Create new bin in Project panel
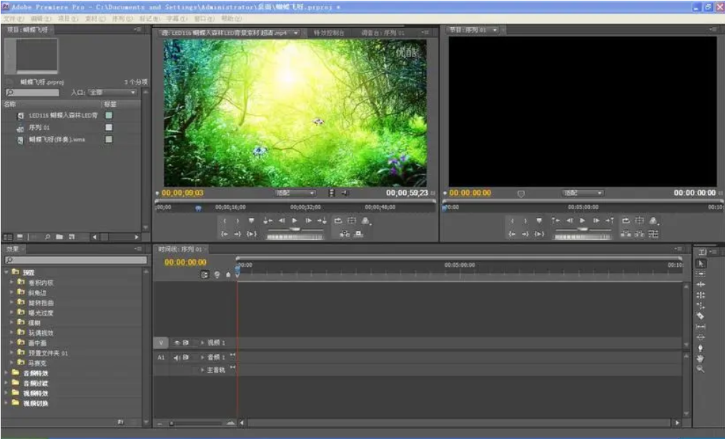The height and width of the screenshot is (439, 725). coord(59,237)
